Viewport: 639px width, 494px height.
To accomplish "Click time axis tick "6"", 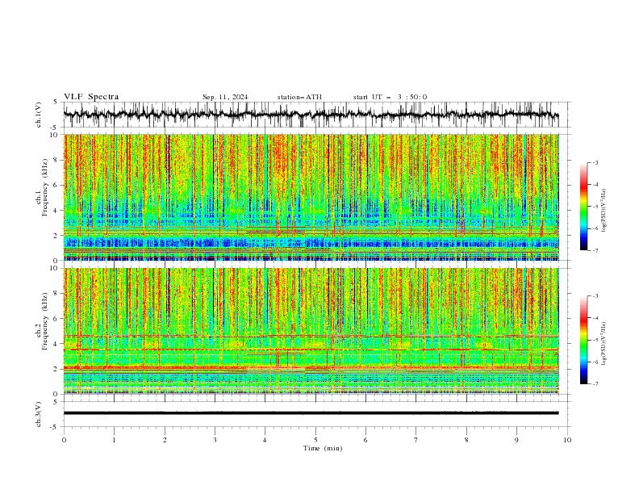I will [365, 440].
